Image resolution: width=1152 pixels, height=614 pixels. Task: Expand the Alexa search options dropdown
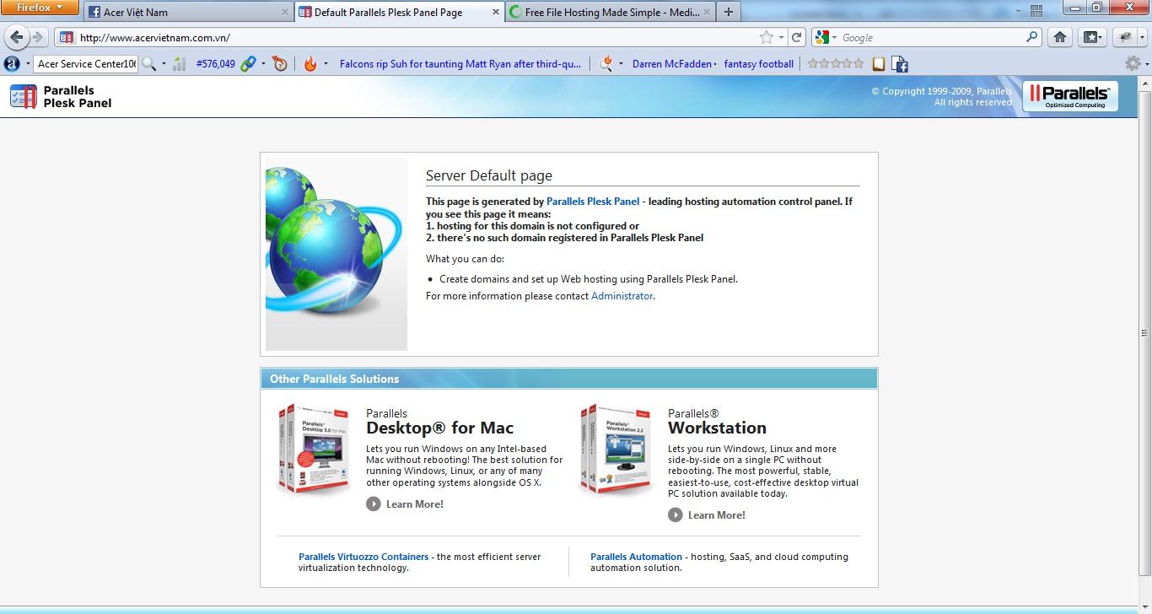(163, 64)
